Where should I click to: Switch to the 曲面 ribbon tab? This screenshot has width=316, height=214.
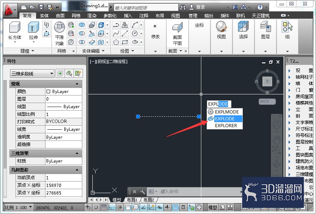(x=60, y=15)
